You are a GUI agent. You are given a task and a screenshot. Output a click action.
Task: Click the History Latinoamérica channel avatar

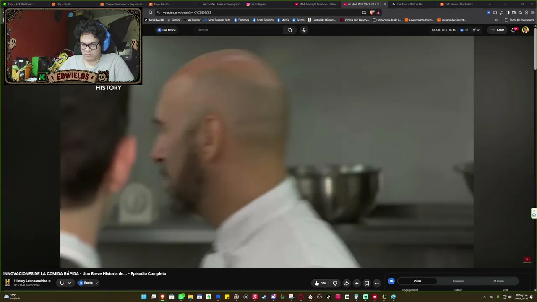(7, 282)
